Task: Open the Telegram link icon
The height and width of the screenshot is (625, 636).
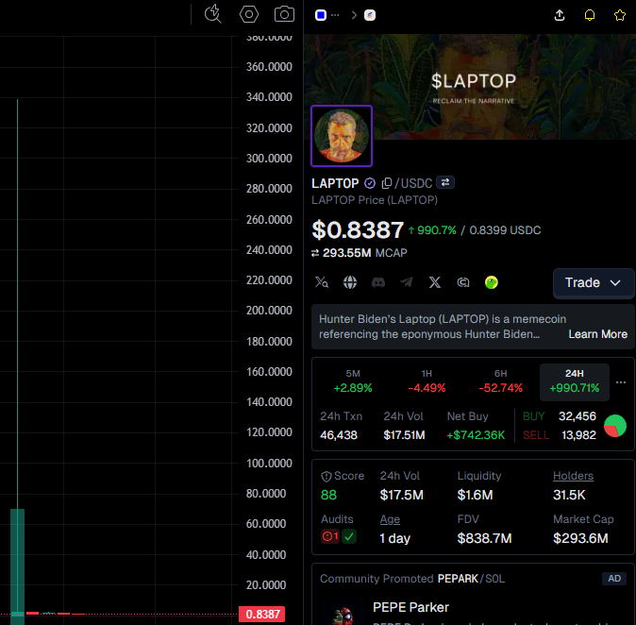Action: click(x=407, y=282)
